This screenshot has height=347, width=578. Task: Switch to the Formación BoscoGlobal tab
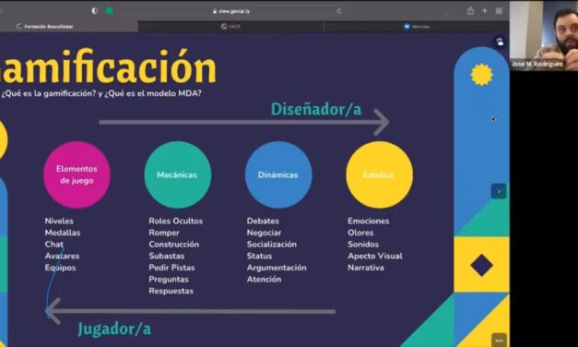68,26
